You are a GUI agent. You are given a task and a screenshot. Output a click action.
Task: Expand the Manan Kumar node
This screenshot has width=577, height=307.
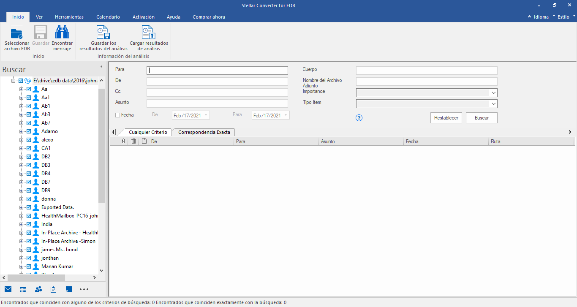[x=22, y=266]
